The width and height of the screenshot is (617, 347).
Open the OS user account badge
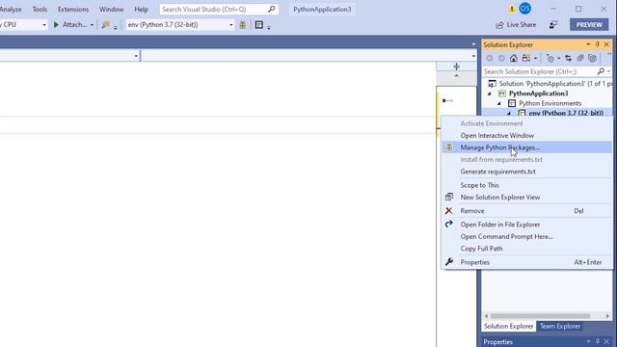tap(524, 9)
